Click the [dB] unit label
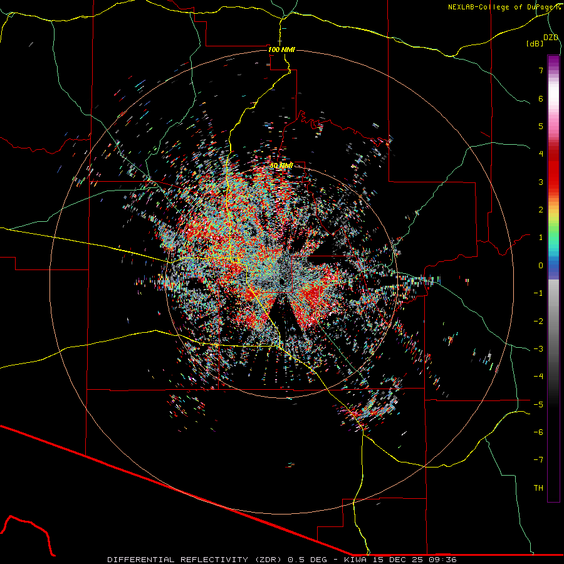The width and height of the screenshot is (564, 564). (535, 43)
